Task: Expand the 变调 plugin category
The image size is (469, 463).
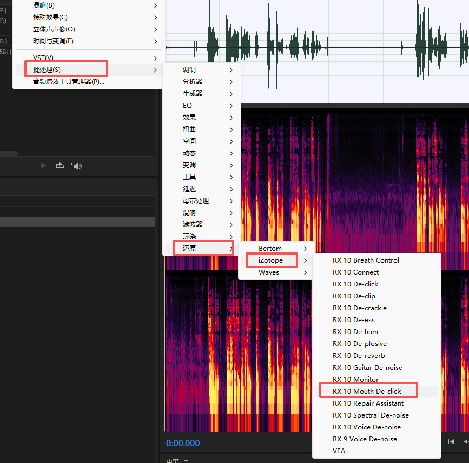Action: click(202, 165)
